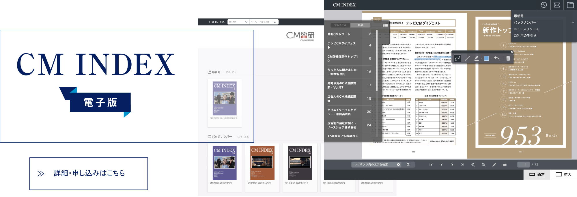
Task: Open テレビCMダイジェスト in table of contents
Action: pyautogui.click(x=349, y=45)
